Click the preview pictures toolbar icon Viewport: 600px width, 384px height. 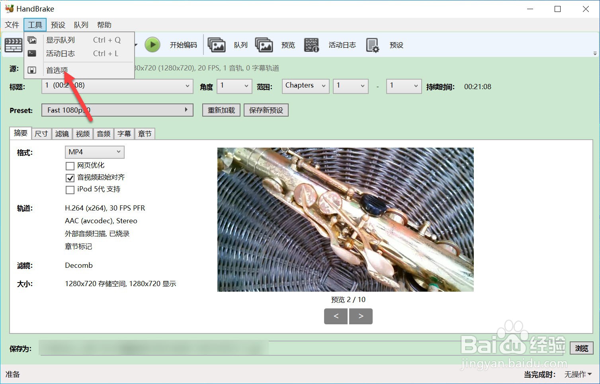[264, 45]
